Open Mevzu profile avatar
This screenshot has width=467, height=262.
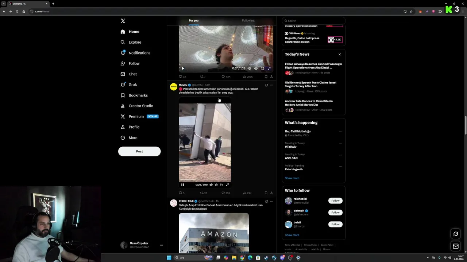[174, 87]
